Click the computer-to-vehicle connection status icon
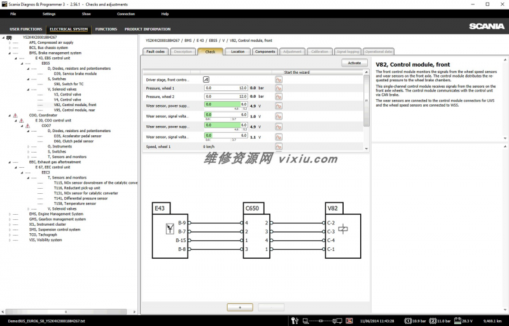The width and height of the screenshot is (509, 326). pos(322,321)
